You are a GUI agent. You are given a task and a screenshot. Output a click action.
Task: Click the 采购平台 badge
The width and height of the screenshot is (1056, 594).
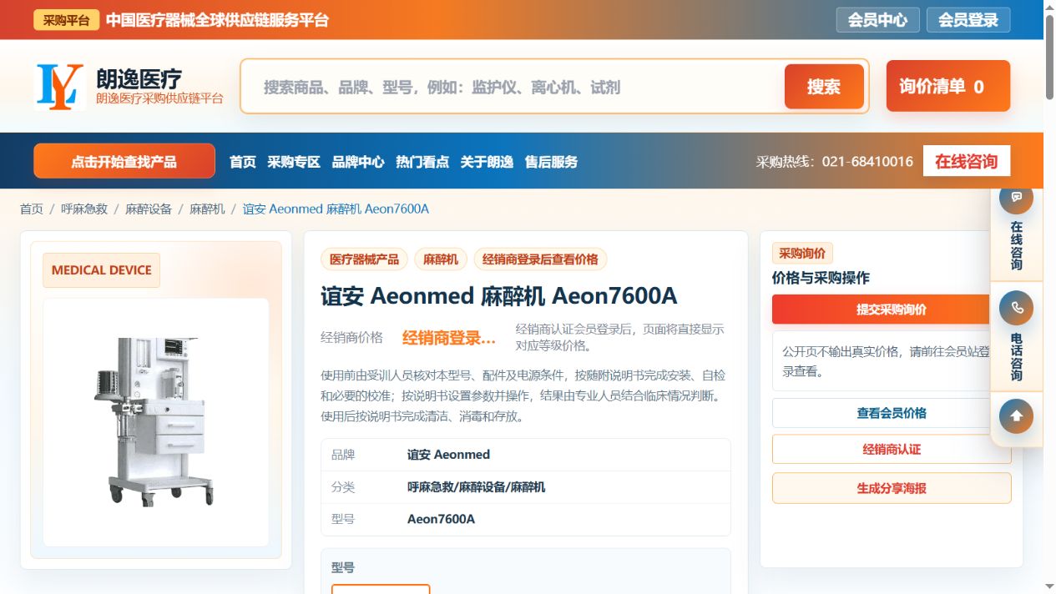(67, 20)
